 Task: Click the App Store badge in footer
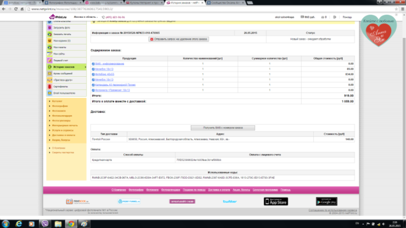pos(275,201)
